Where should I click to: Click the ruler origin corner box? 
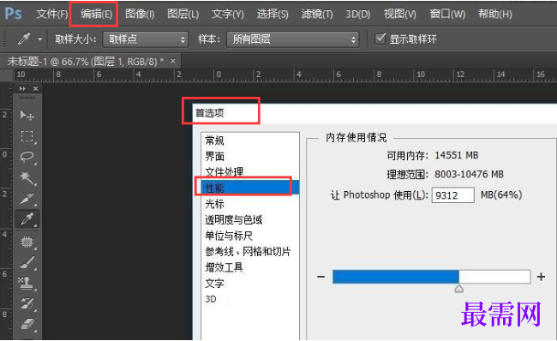click(6, 75)
